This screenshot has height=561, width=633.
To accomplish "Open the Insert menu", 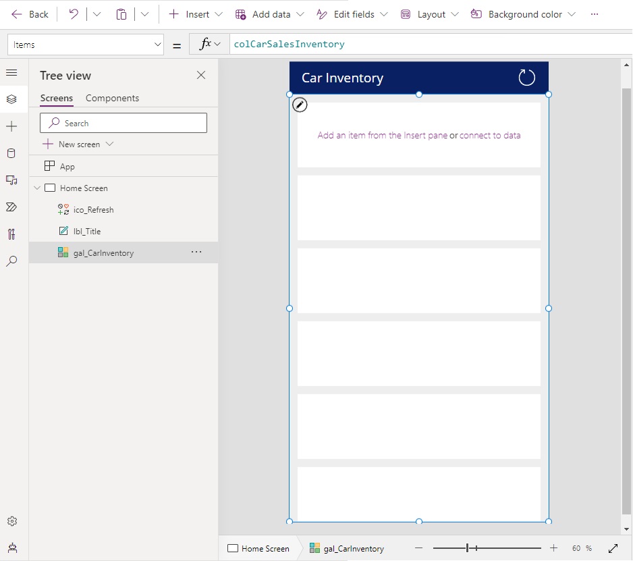I will [196, 15].
